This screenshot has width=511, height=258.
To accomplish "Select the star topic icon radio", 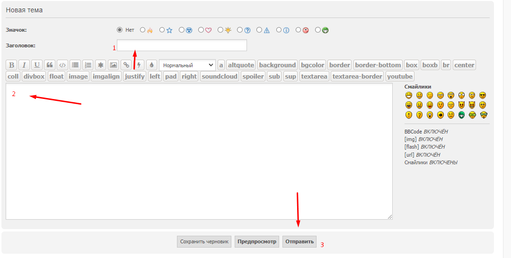I will pyautogui.click(x=162, y=30).
